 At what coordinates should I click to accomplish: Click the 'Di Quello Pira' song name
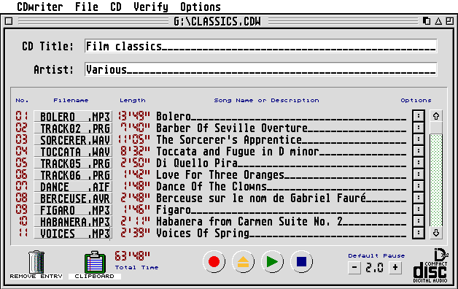197,163
